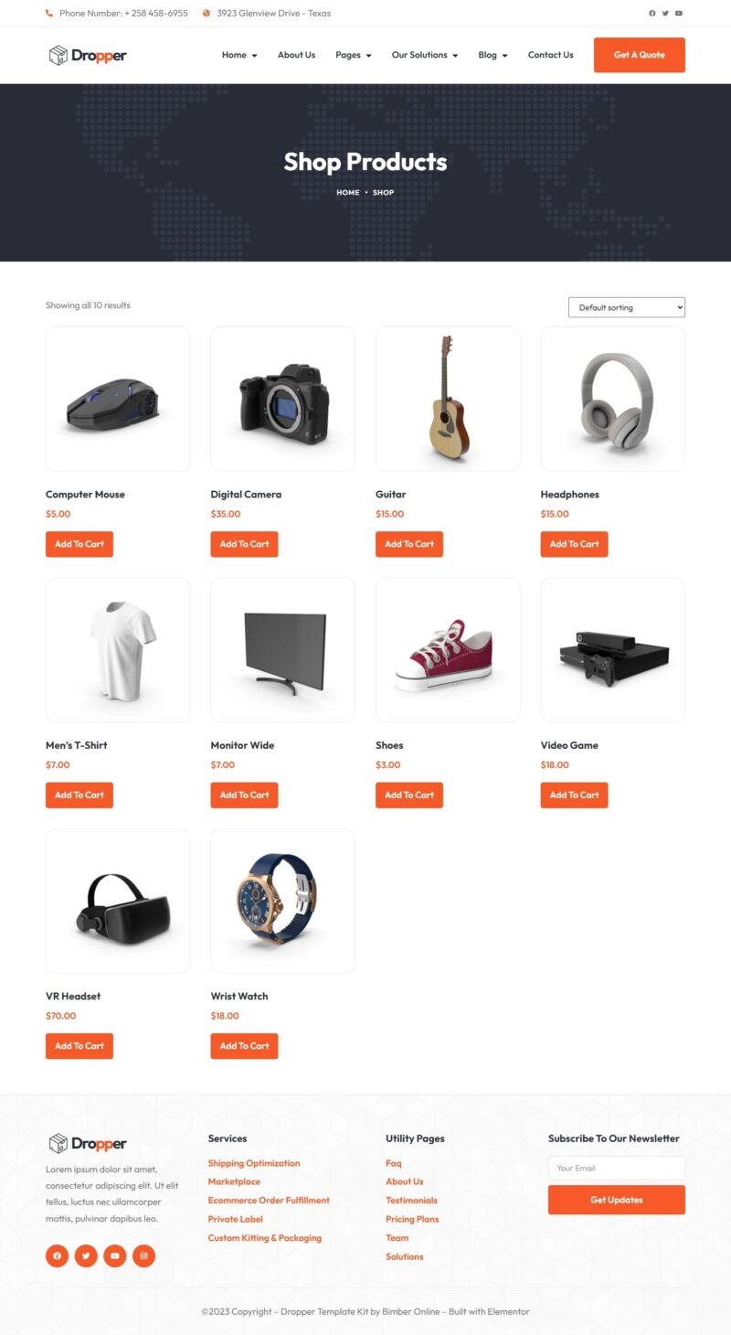Add the VR Headset to cart
Viewport: 731px width, 1335px height.
tap(79, 1046)
